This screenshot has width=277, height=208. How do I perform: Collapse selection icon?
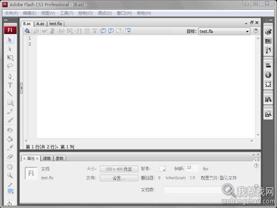tap(87, 31)
